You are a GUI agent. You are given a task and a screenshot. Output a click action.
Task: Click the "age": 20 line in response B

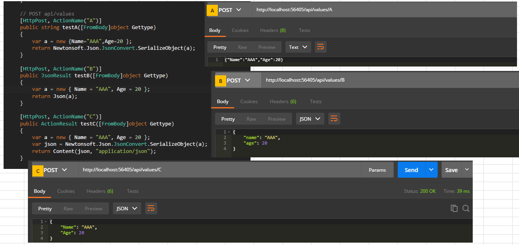(x=255, y=143)
